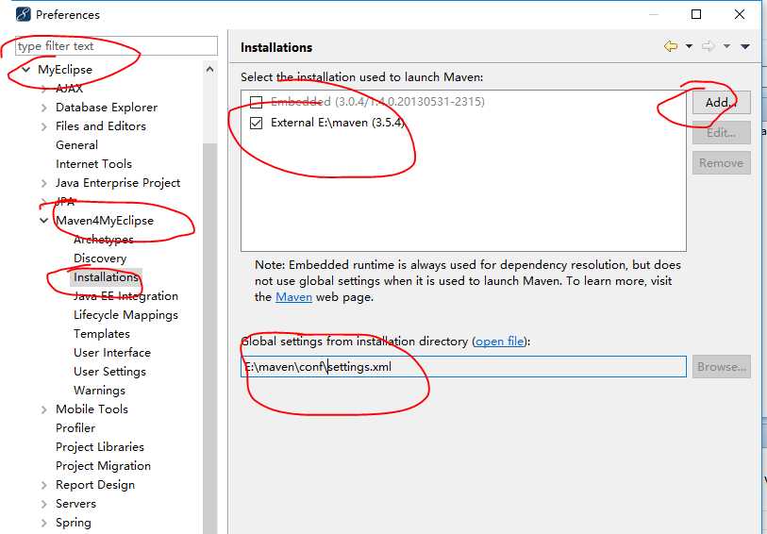Open Java EE Integration preferences
This screenshot has height=534, width=767.
(x=125, y=296)
